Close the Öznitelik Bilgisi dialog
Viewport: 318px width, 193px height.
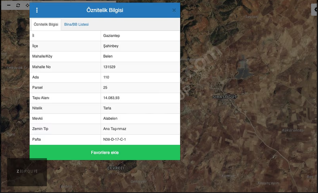pos(174,10)
